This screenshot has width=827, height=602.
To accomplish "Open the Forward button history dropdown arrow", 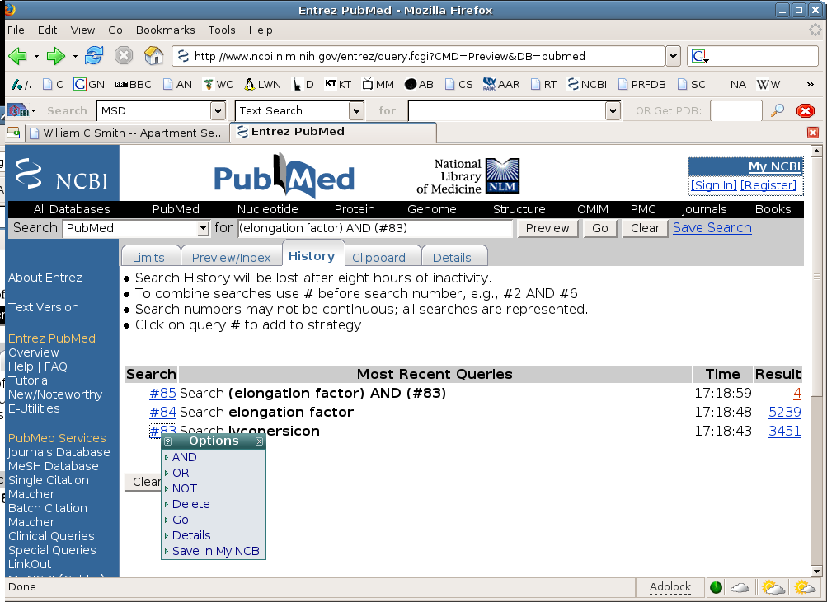I will [x=75, y=56].
